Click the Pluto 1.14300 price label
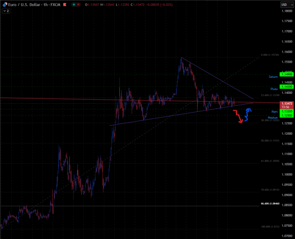 coord(287,87)
